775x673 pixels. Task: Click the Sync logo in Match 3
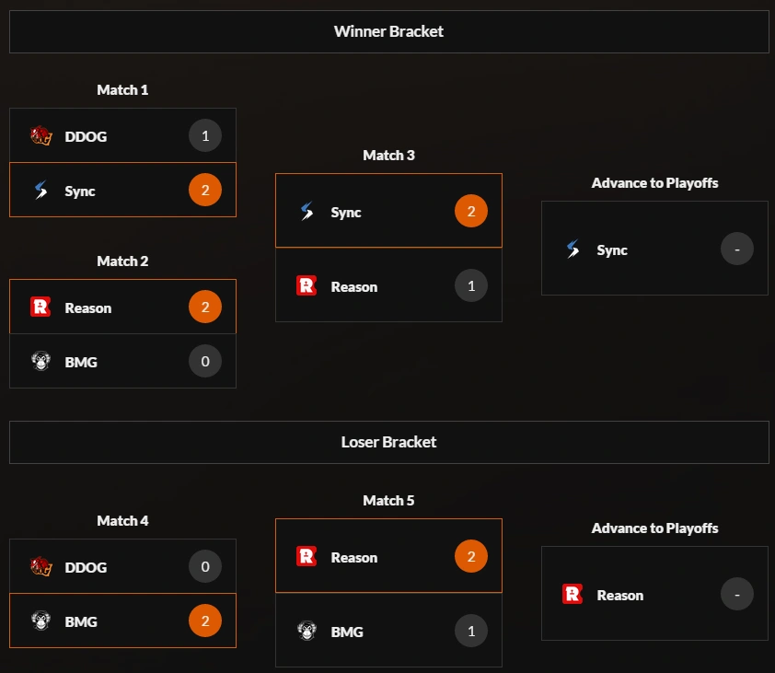coord(307,212)
